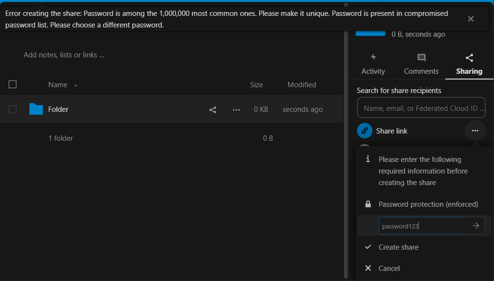This screenshot has height=281, width=494.
Task: Click the Share link label
Action: (x=392, y=131)
